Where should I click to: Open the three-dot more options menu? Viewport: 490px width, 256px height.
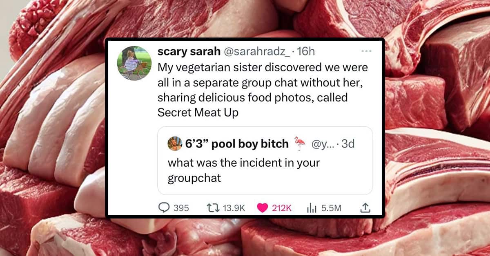[x=367, y=51]
